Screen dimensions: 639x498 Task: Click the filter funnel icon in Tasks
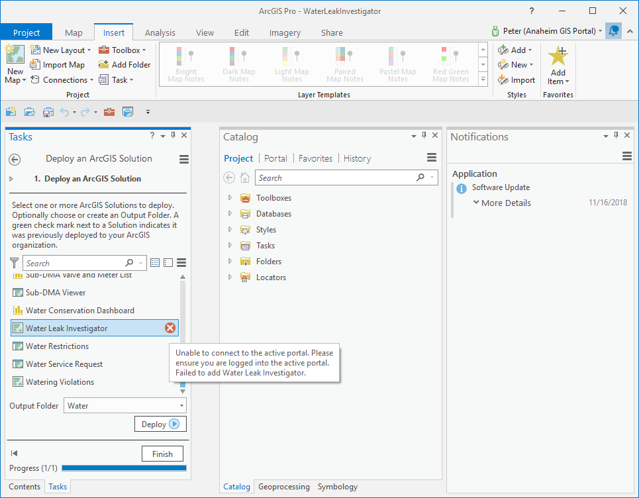point(15,263)
